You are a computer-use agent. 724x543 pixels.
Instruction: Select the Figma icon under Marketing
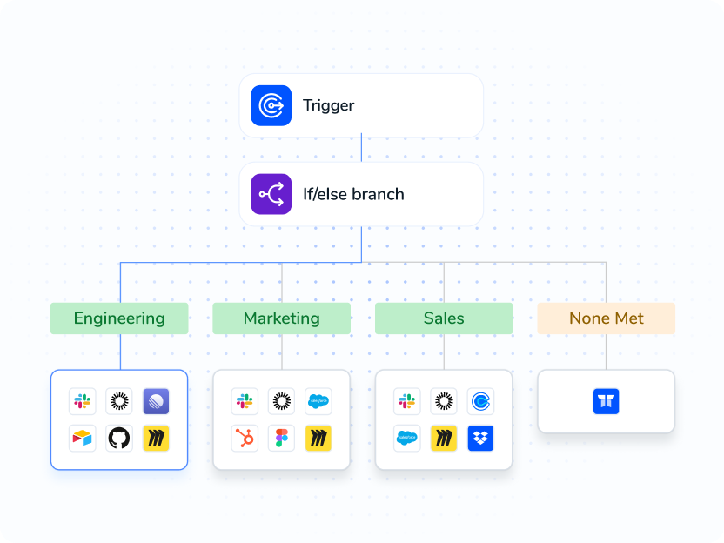click(282, 438)
